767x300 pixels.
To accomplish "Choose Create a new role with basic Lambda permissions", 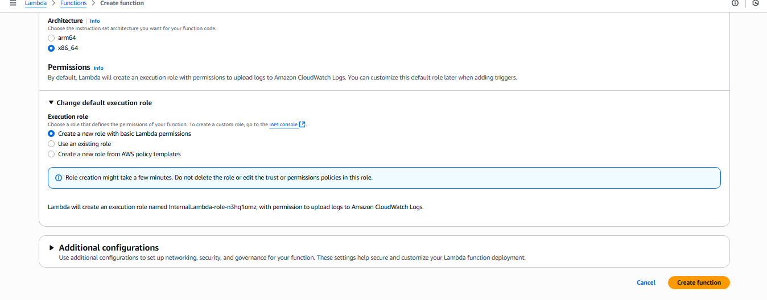I will pyautogui.click(x=51, y=134).
